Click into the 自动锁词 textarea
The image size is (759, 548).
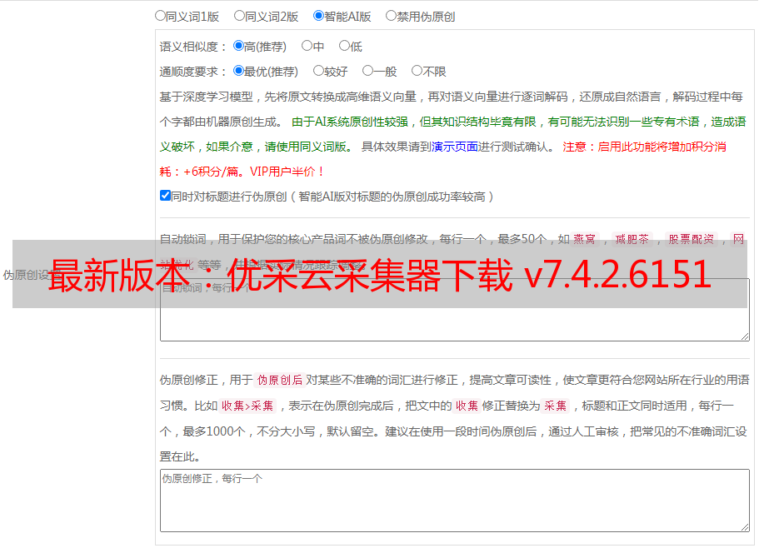click(455, 310)
